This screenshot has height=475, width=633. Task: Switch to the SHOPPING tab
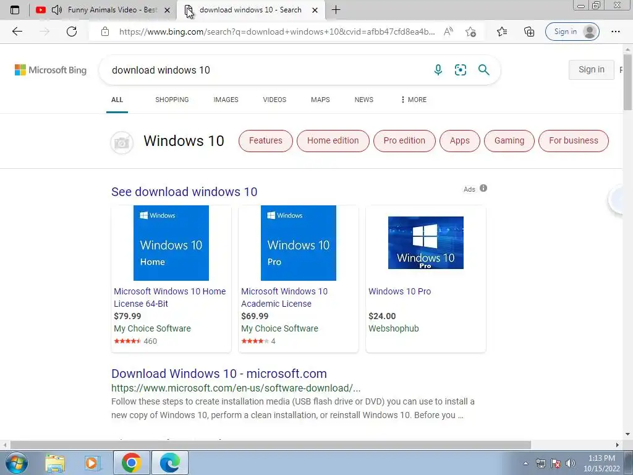172,100
